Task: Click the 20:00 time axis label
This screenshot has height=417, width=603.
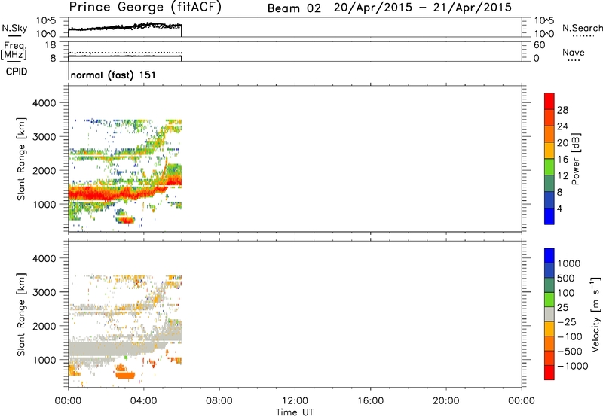Action: click(x=445, y=401)
